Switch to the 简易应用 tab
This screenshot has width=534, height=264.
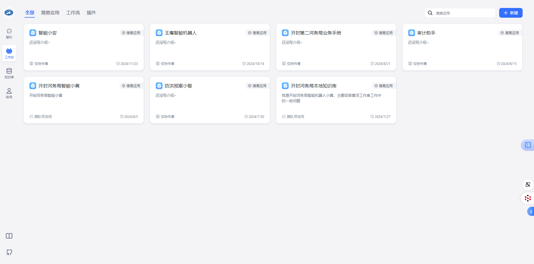[x=50, y=13]
